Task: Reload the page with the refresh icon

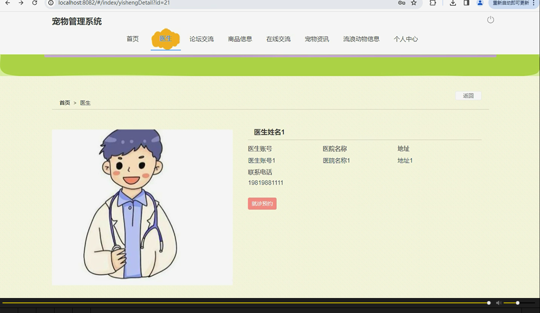Action: (x=35, y=3)
